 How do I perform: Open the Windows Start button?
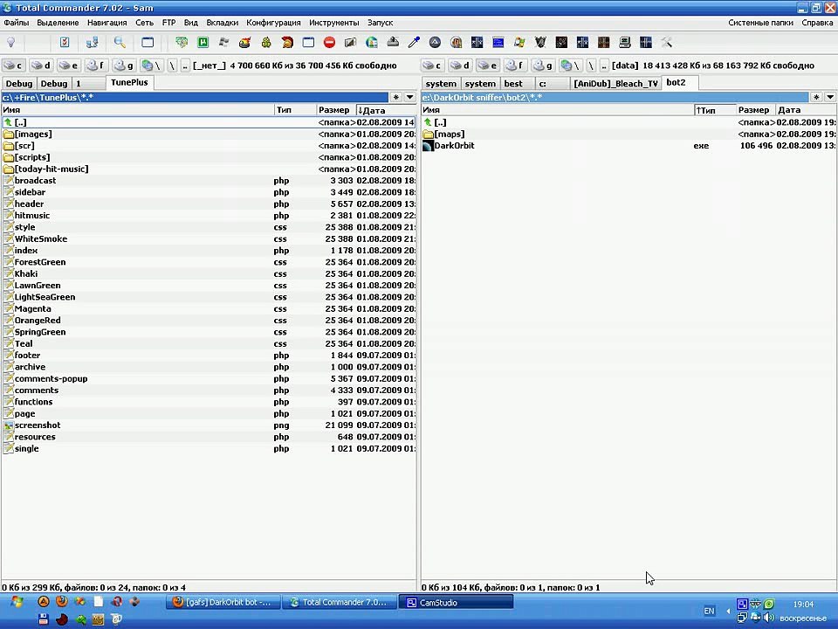pos(16,602)
